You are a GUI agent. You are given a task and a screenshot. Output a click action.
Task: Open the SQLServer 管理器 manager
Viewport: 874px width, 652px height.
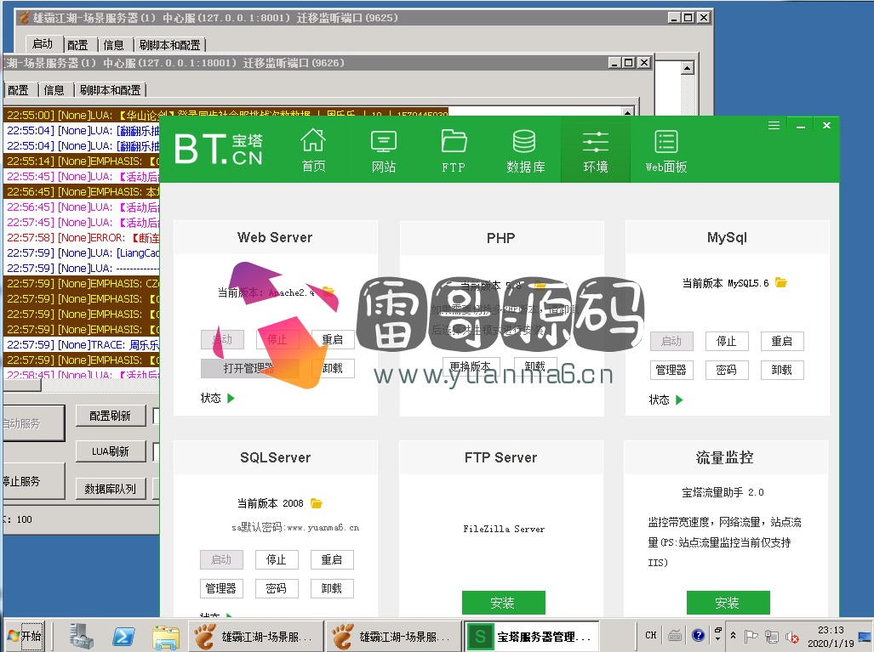click(x=221, y=588)
